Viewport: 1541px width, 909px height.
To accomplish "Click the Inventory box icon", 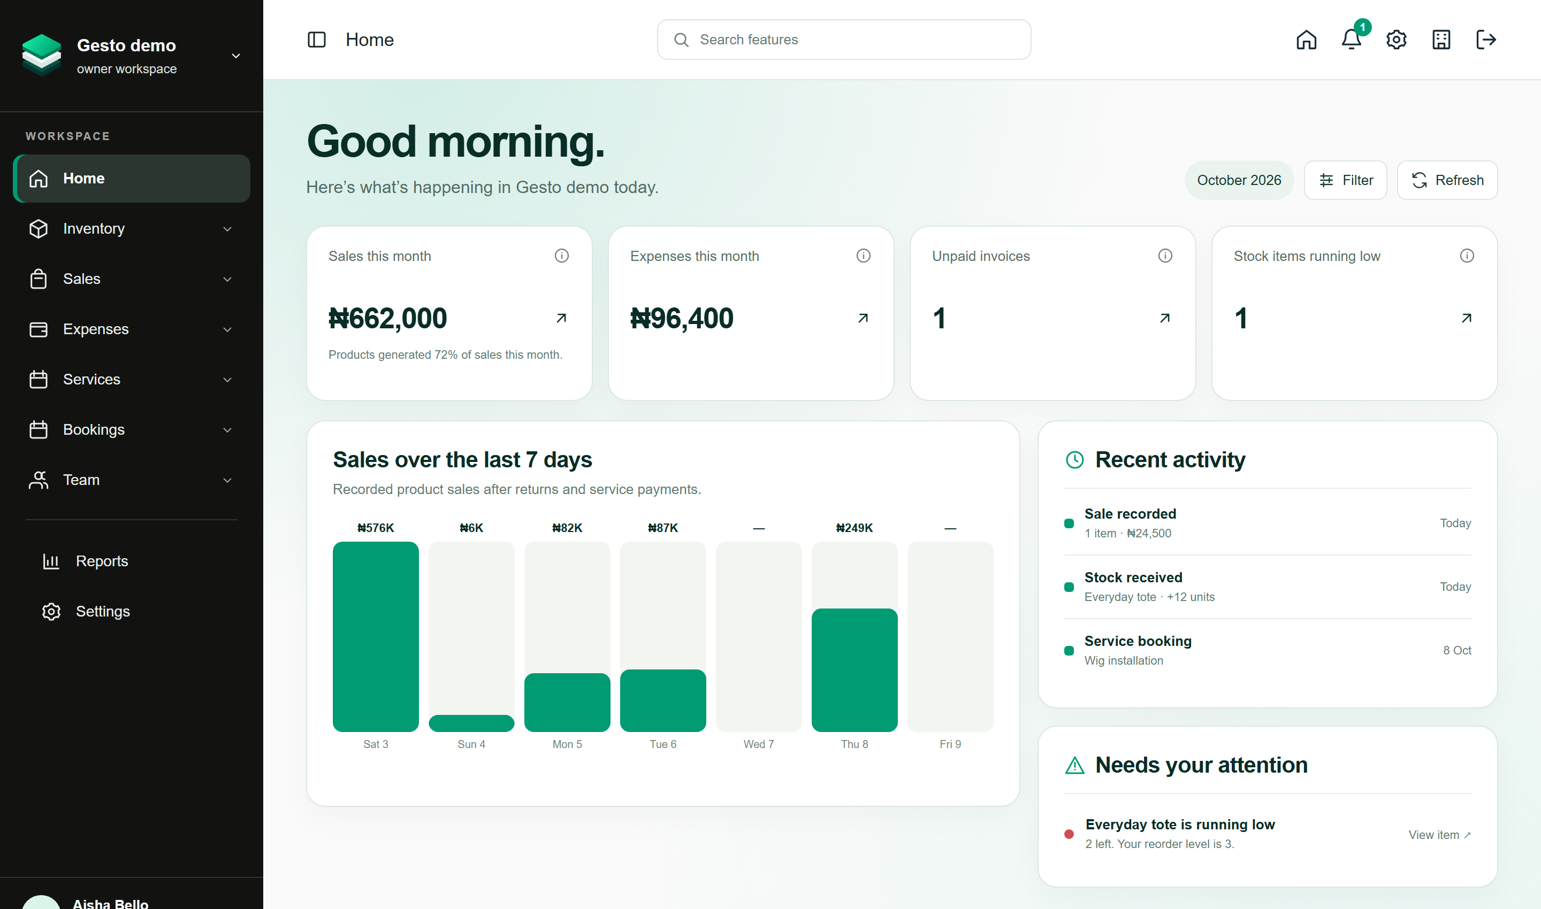I will click(x=39, y=228).
